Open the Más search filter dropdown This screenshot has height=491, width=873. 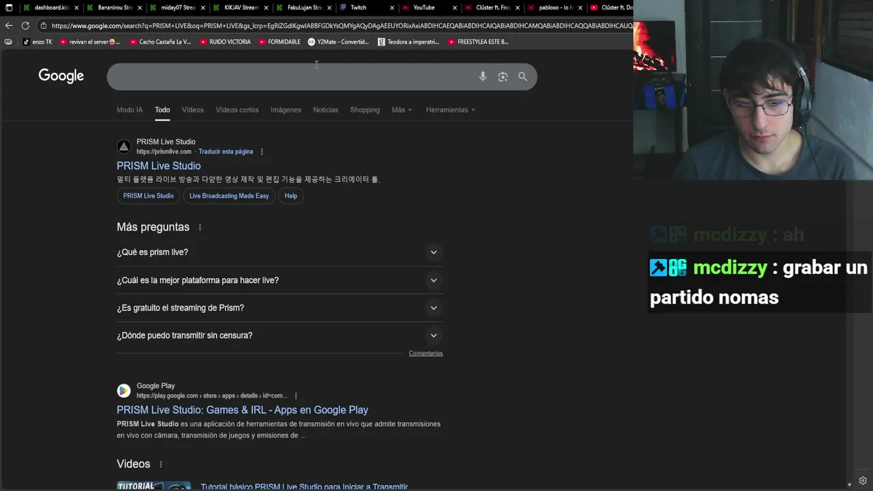tap(402, 110)
